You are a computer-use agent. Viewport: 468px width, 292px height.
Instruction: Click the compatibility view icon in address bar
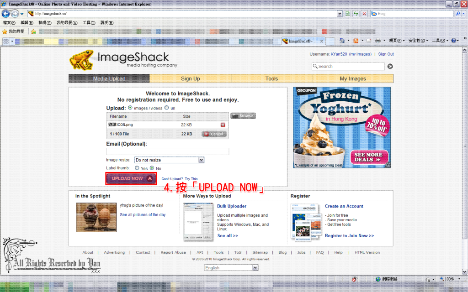tap(347, 14)
